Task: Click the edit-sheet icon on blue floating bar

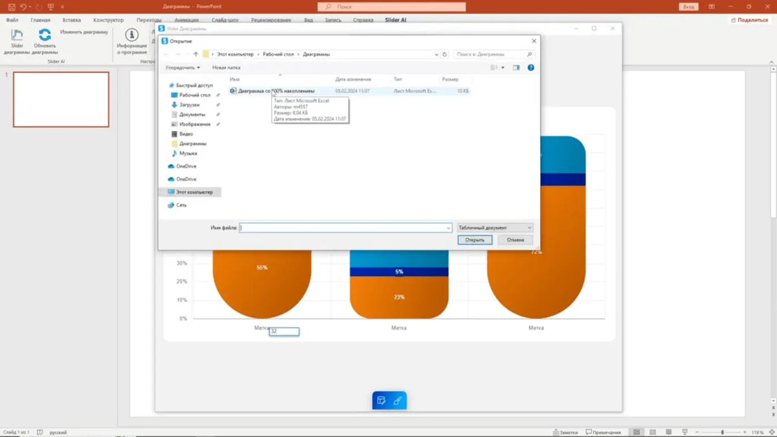Action: pos(381,401)
